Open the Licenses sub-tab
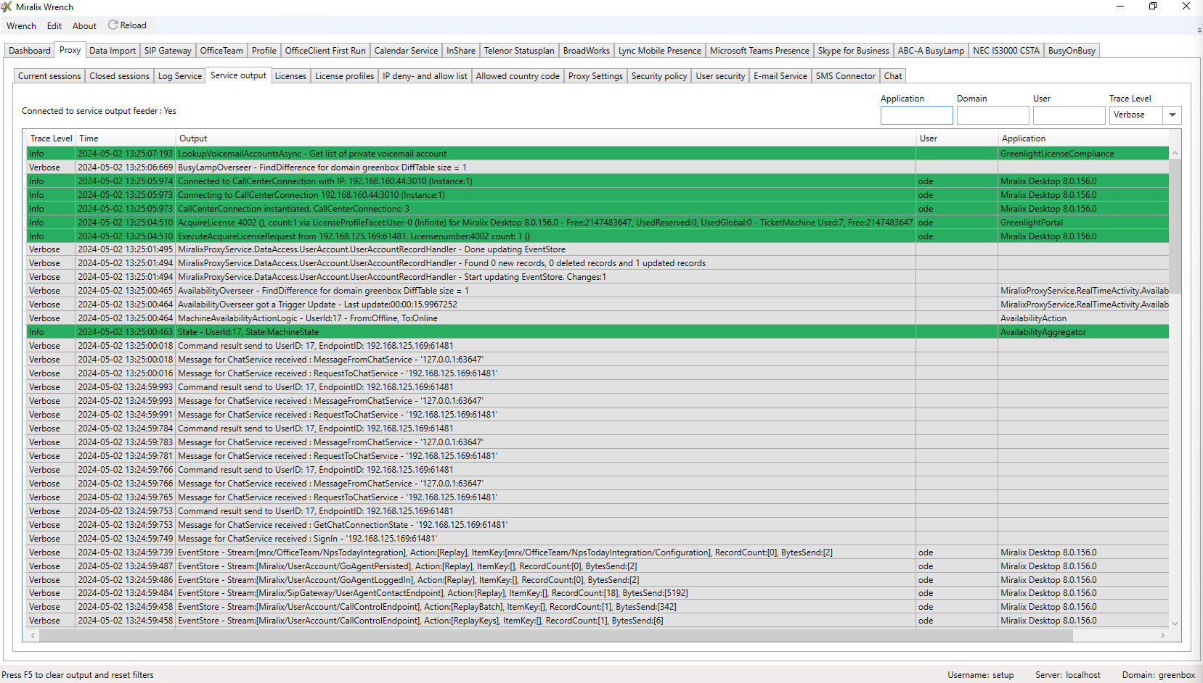Image resolution: width=1203 pixels, height=683 pixels. pos(290,76)
